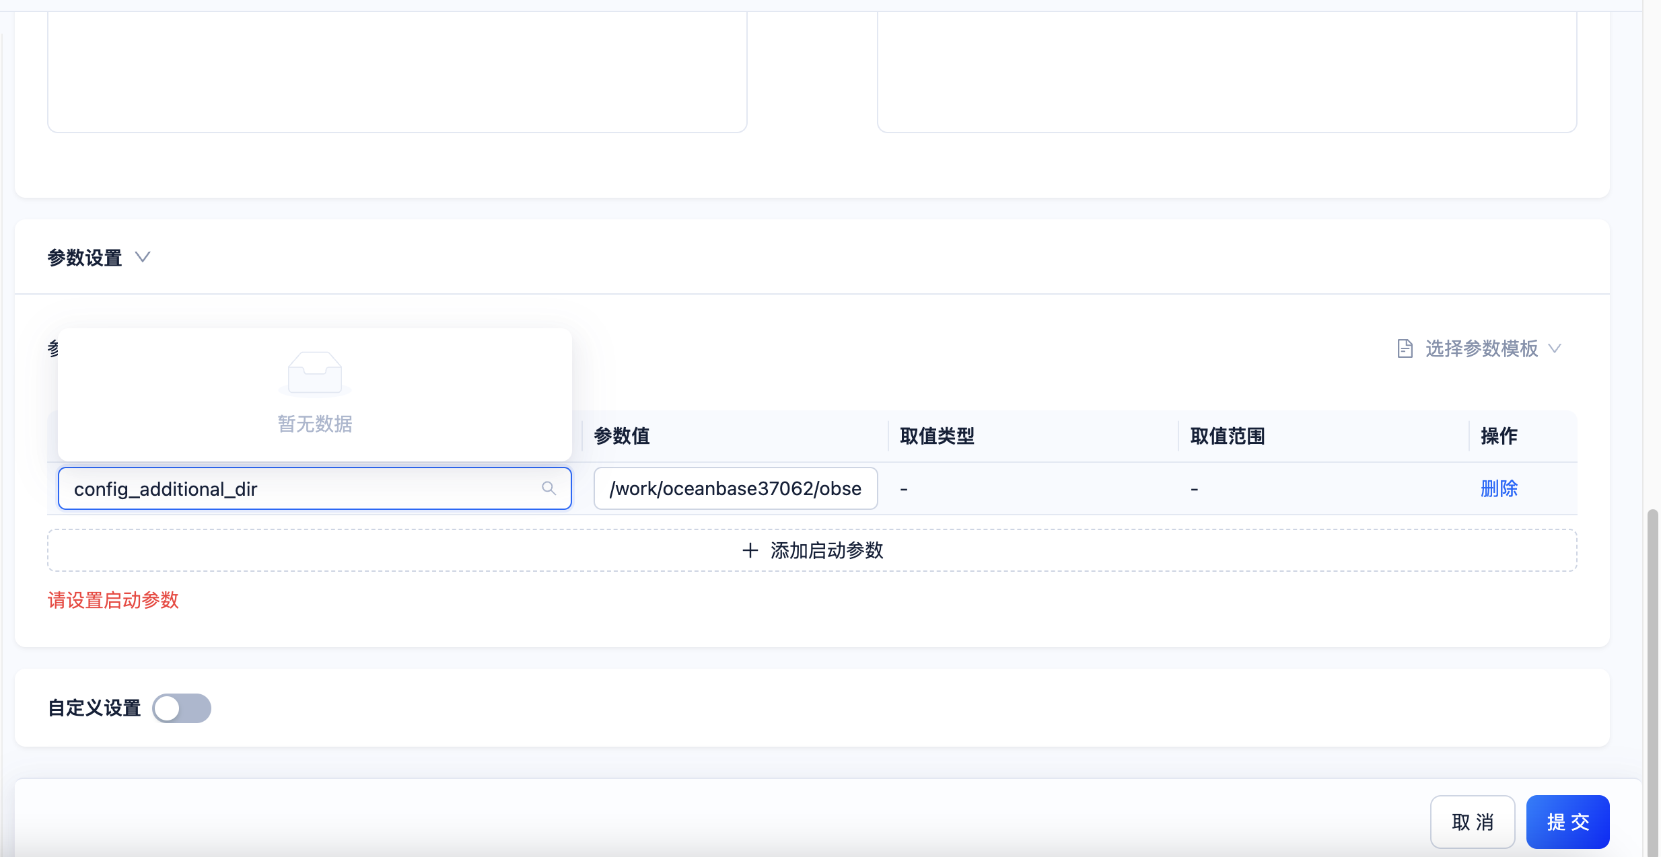Open the 选择参数模板 dropdown
This screenshot has height=857, width=1661.
pos(1479,348)
